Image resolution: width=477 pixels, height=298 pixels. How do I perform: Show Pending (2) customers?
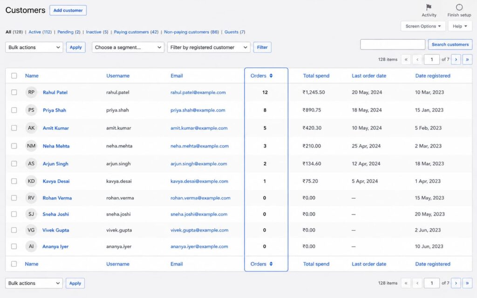coord(69,32)
